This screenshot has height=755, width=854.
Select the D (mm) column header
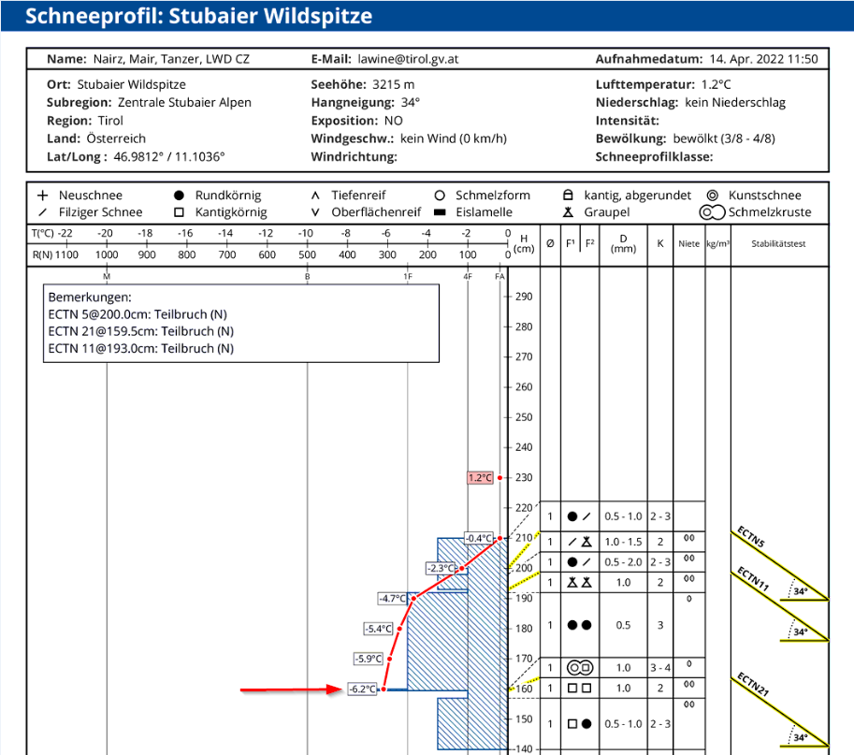[624, 243]
